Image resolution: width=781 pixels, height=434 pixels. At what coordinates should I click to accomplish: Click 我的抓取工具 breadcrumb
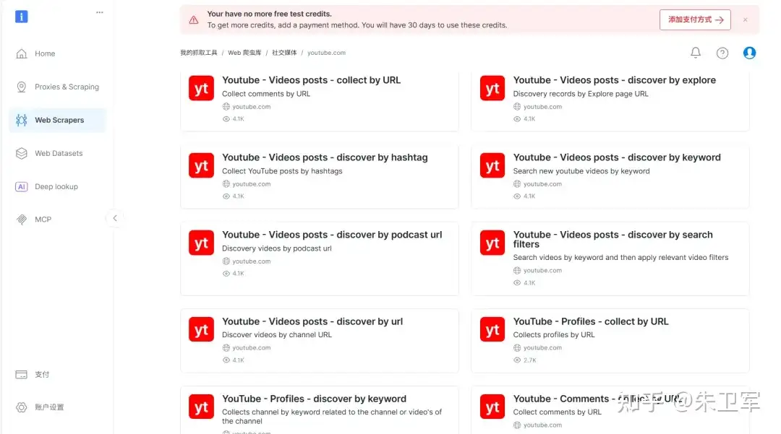coord(199,53)
